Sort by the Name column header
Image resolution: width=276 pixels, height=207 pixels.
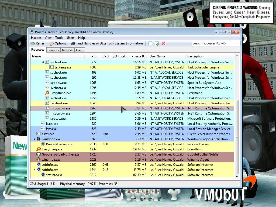coord(58,56)
